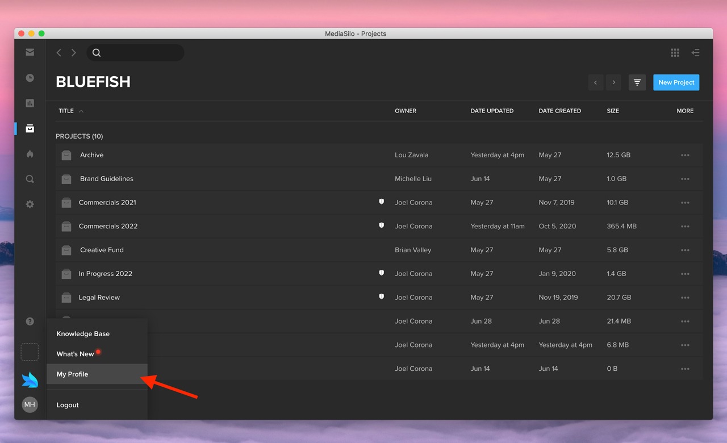Click the MH user avatar
This screenshot has width=727, height=443.
[x=30, y=405]
